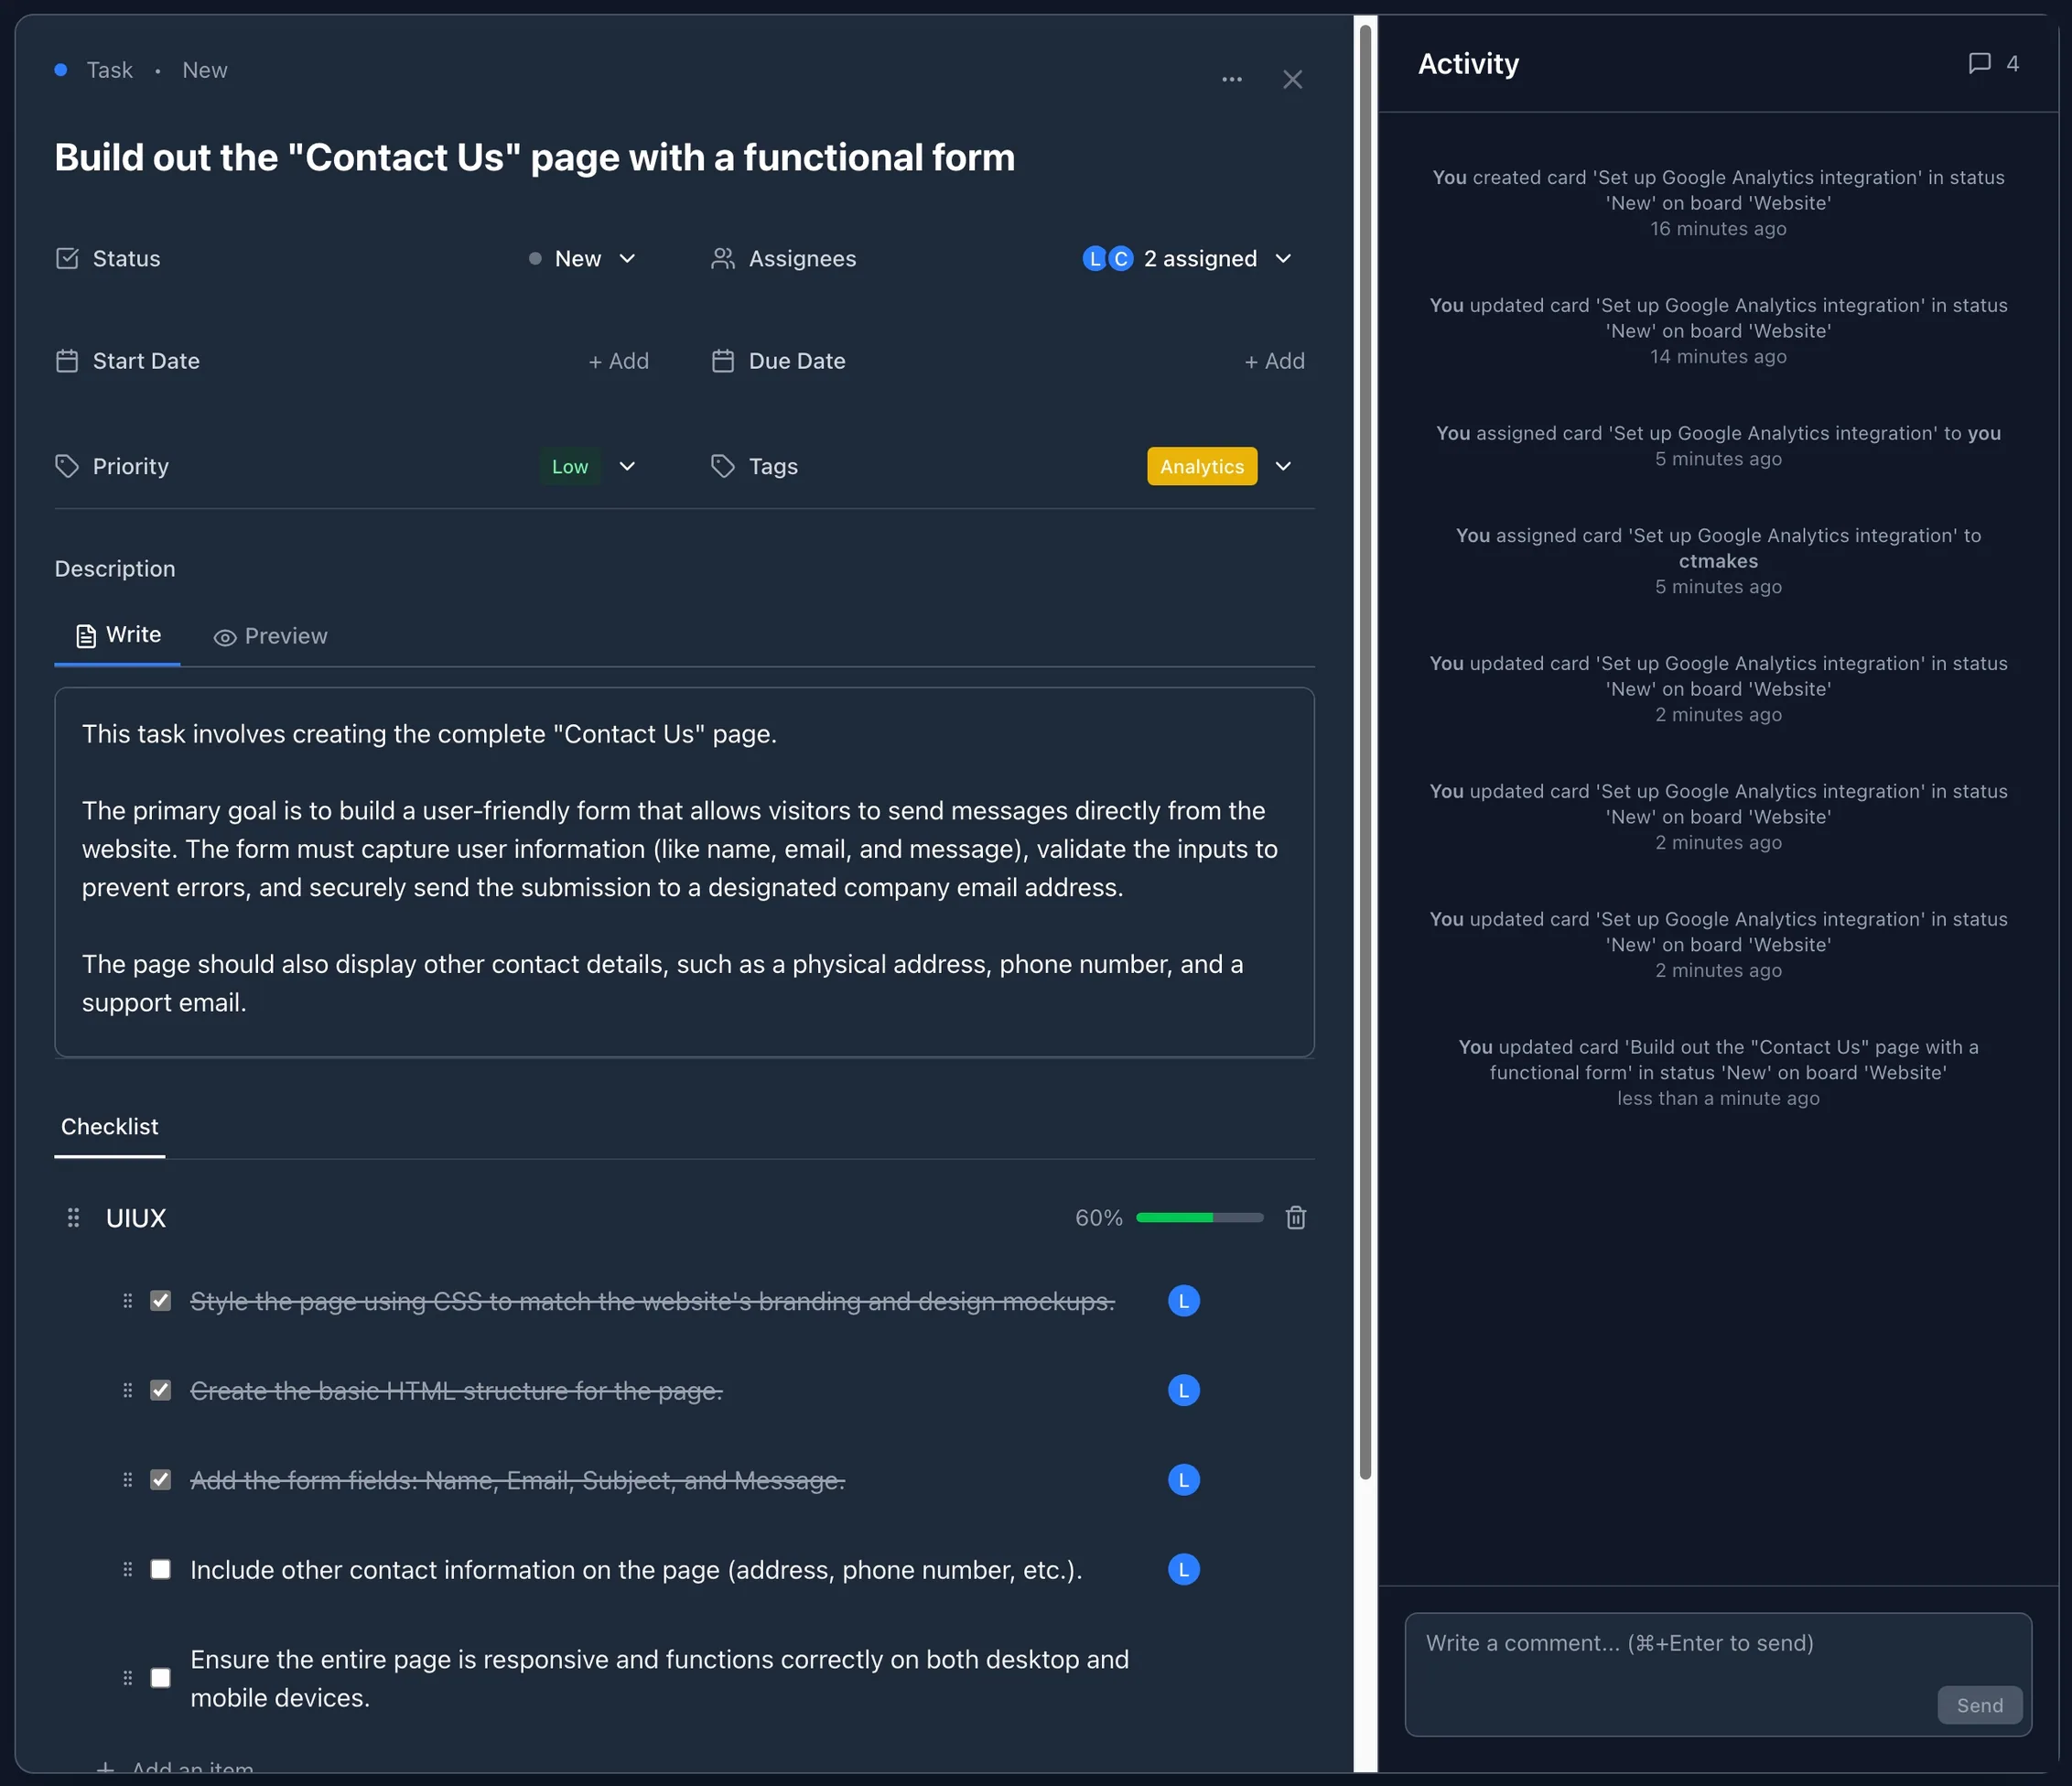Click the Start Date calendar icon
The height and width of the screenshot is (1786, 2072).
point(67,361)
